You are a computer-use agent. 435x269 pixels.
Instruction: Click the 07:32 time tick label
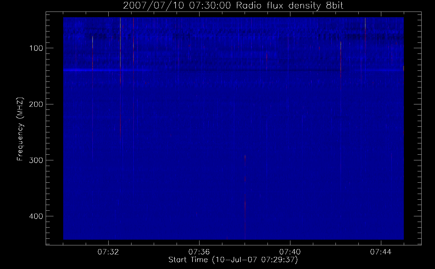tap(108, 252)
